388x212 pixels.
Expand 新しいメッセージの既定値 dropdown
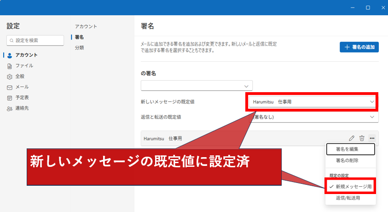(313, 101)
